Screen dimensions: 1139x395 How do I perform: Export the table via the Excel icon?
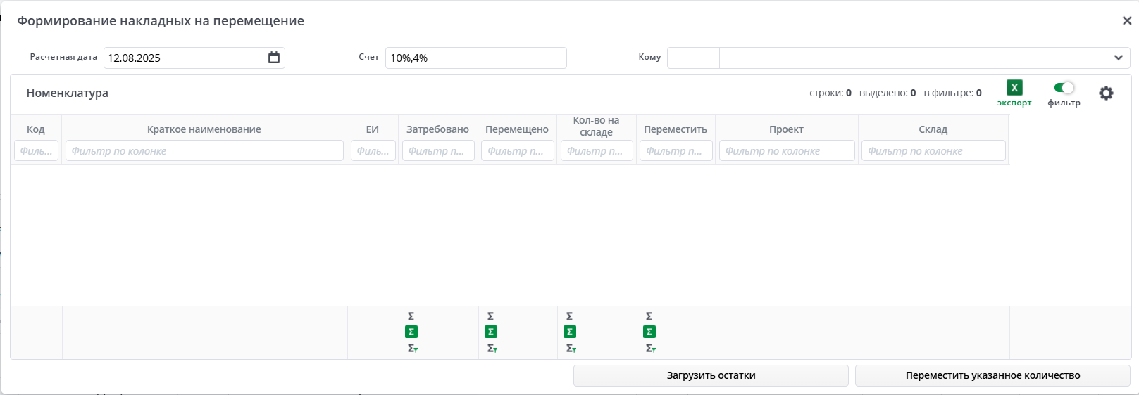point(1014,88)
